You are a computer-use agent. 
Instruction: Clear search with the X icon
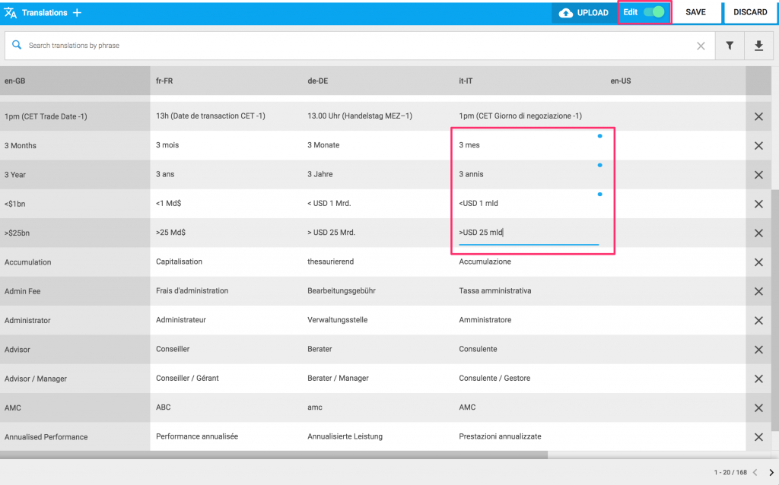point(701,46)
